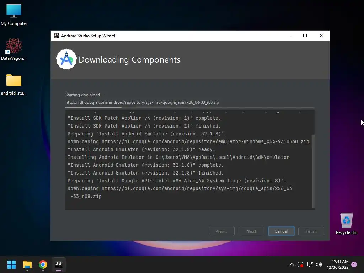
Task: Click log line with emulator-windows_x64-9310560.zip
Action: 188,141
